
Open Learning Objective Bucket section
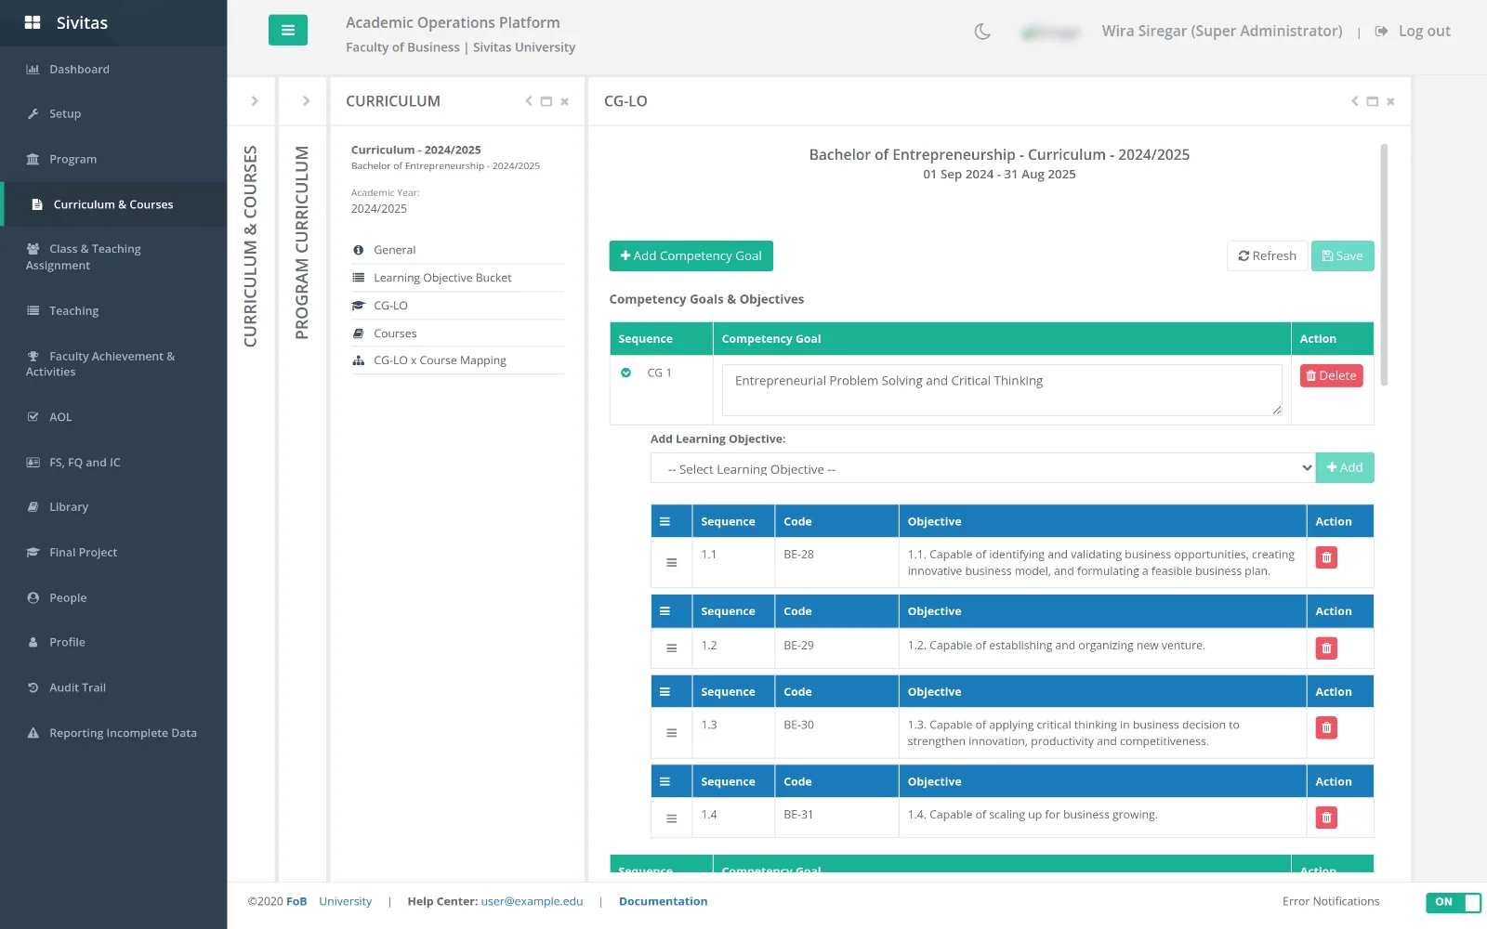457,278
